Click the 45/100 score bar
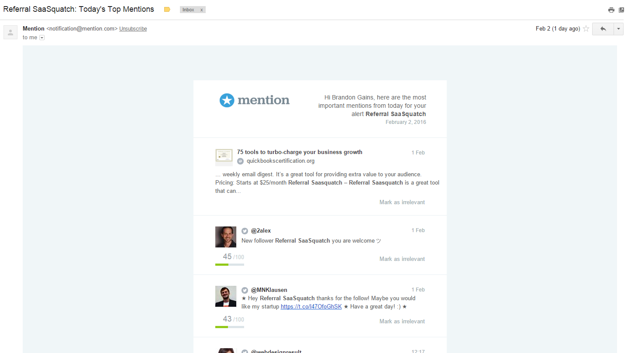This screenshot has width=638, height=353. coord(230,264)
